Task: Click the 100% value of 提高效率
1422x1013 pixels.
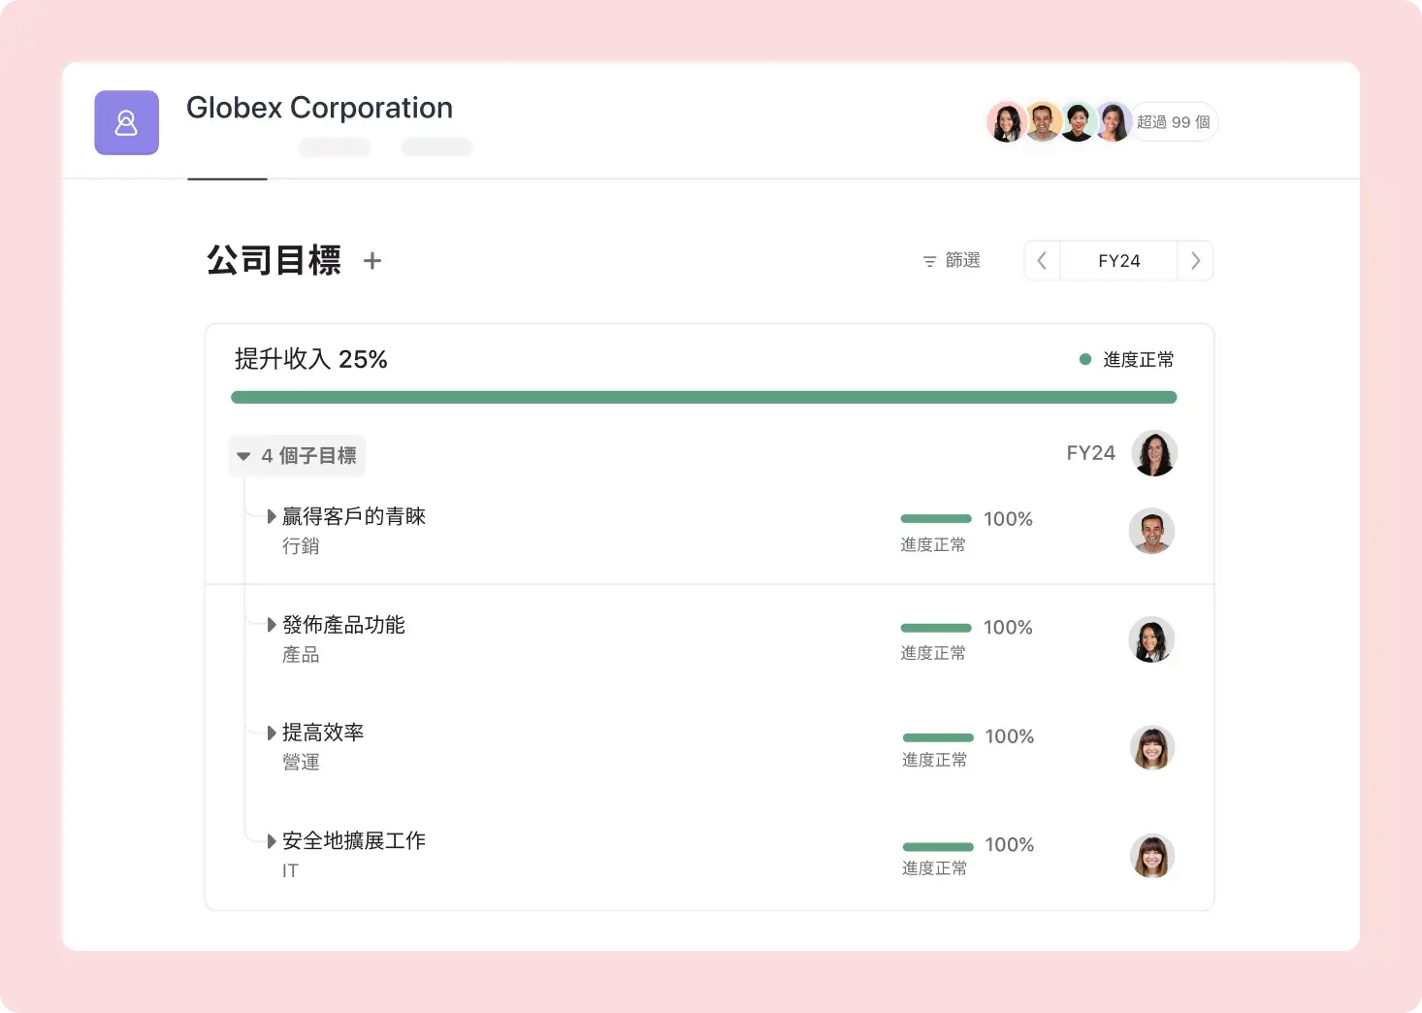Action: tap(1010, 736)
